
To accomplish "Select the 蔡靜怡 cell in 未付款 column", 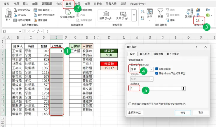I will click(x=87, y=110).
